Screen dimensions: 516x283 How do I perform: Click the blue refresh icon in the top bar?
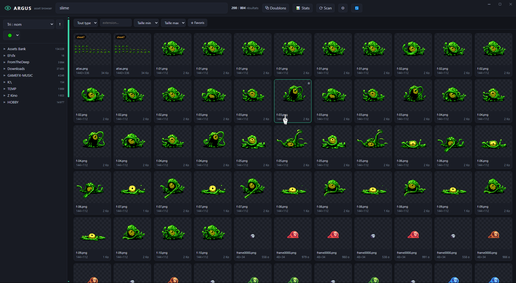357,8
